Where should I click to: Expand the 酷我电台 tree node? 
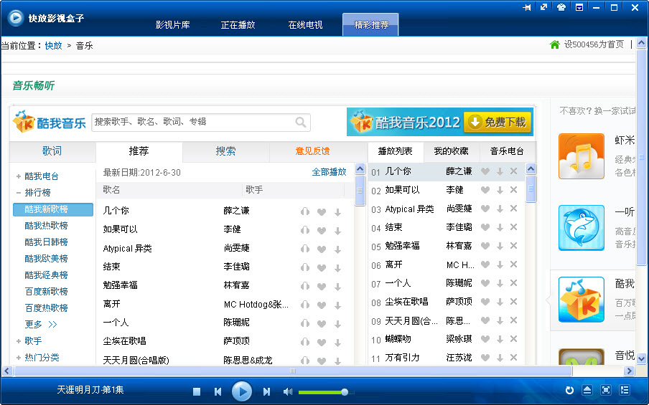pyautogui.click(x=19, y=176)
